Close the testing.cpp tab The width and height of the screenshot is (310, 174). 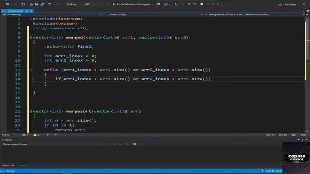point(31,11)
